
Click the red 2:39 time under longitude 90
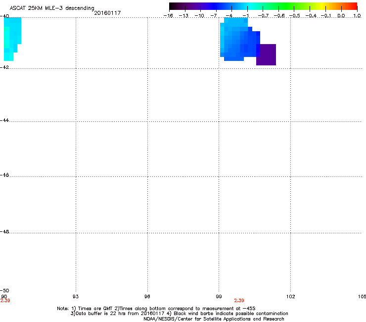click(x=5, y=301)
